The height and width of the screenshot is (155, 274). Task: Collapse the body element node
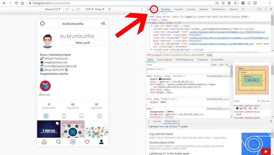[x=150, y=23]
